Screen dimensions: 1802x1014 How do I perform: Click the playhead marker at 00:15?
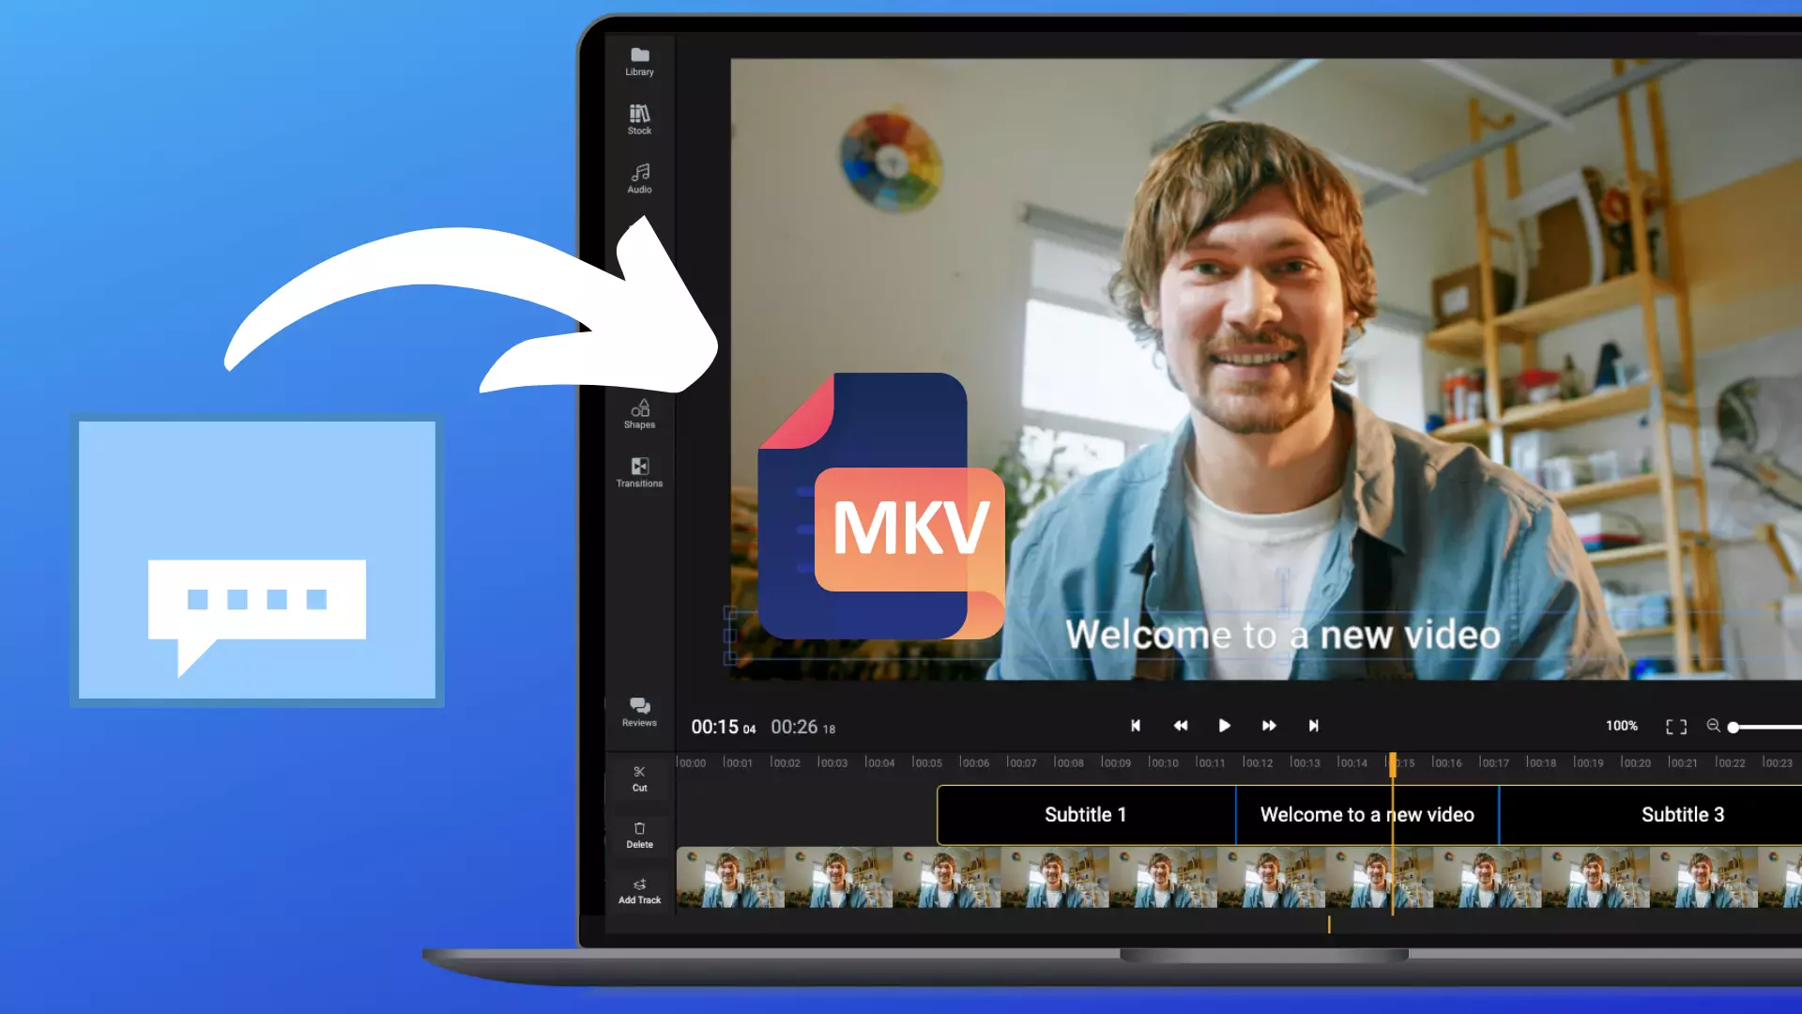[1393, 765]
